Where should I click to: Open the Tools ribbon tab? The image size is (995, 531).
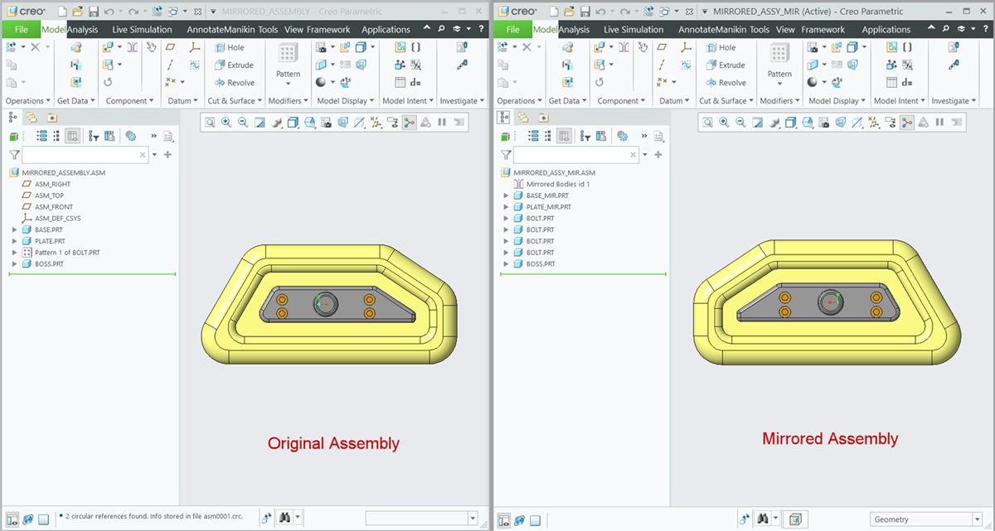[x=268, y=29]
